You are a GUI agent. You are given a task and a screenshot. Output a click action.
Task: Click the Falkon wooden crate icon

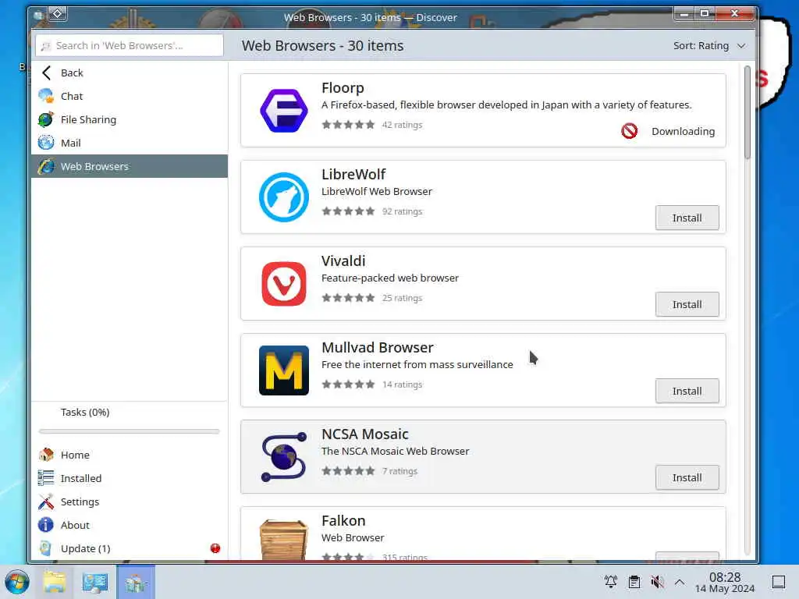point(284,540)
